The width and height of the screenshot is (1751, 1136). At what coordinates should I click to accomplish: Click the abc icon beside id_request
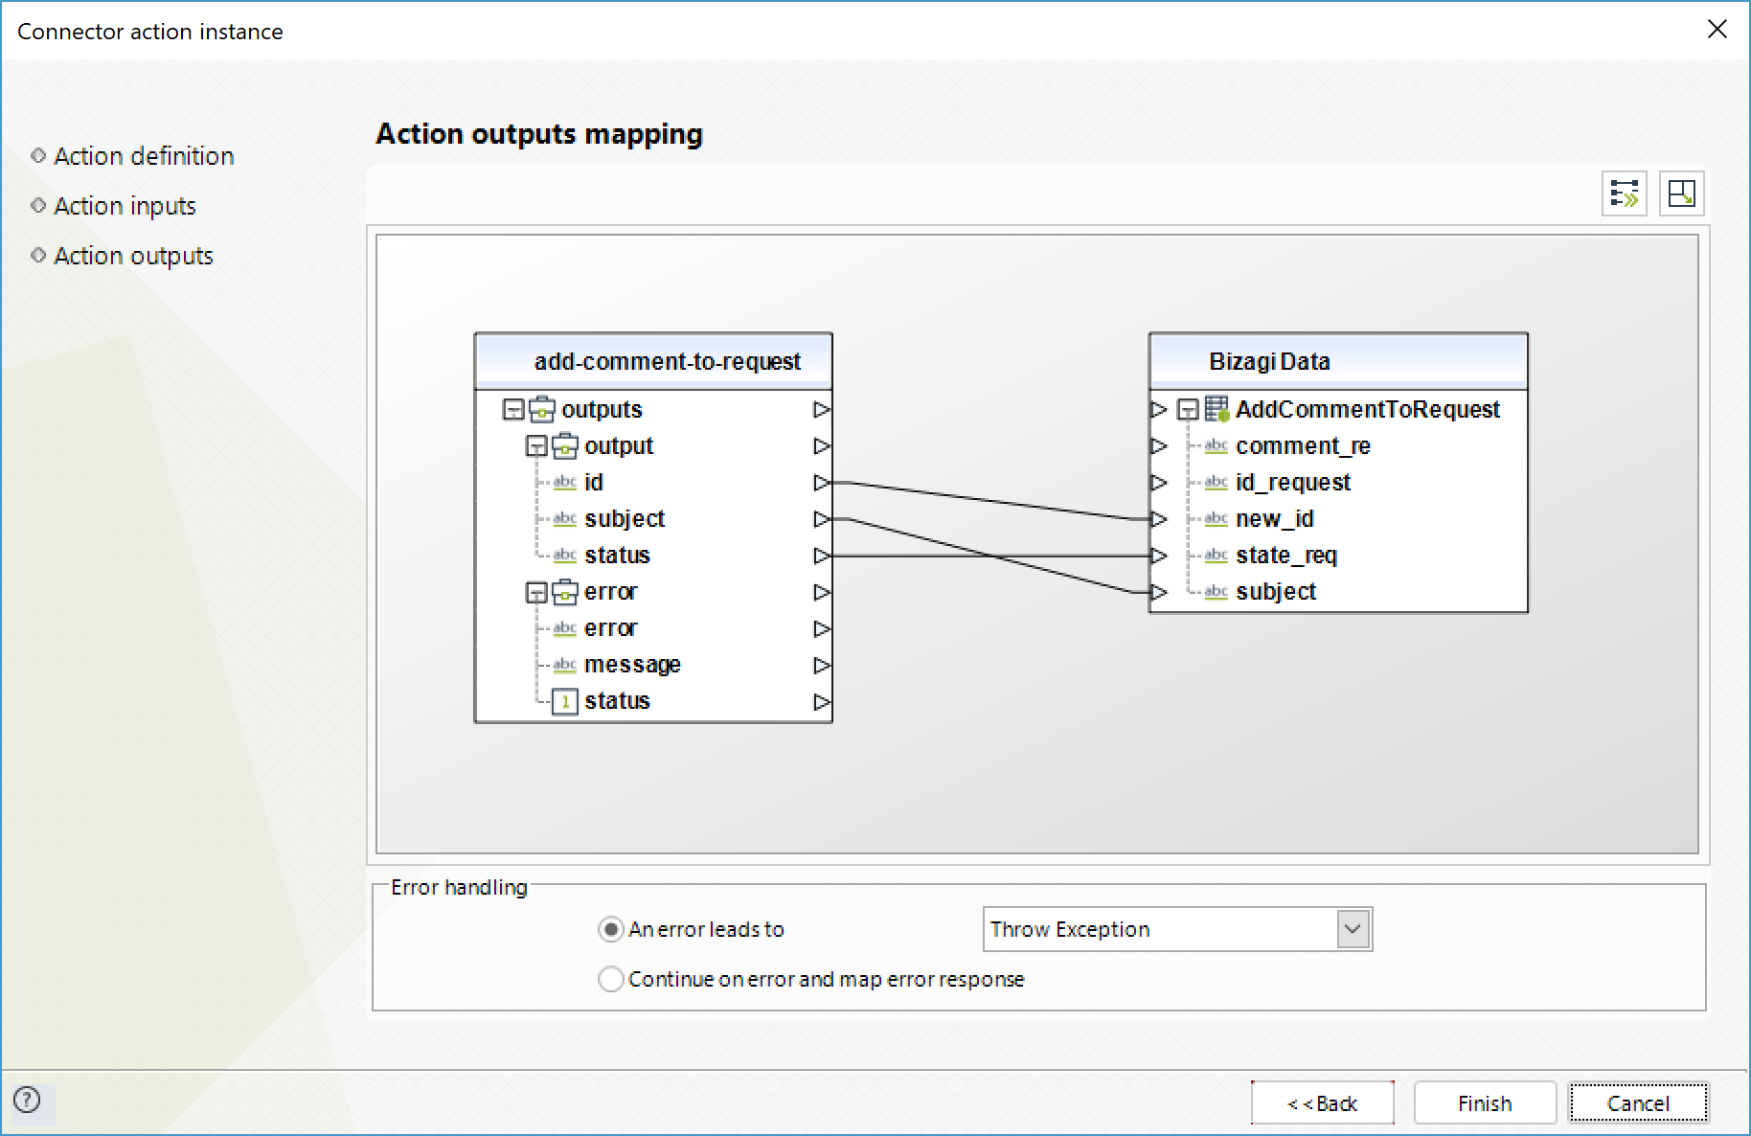coord(1217,482)
